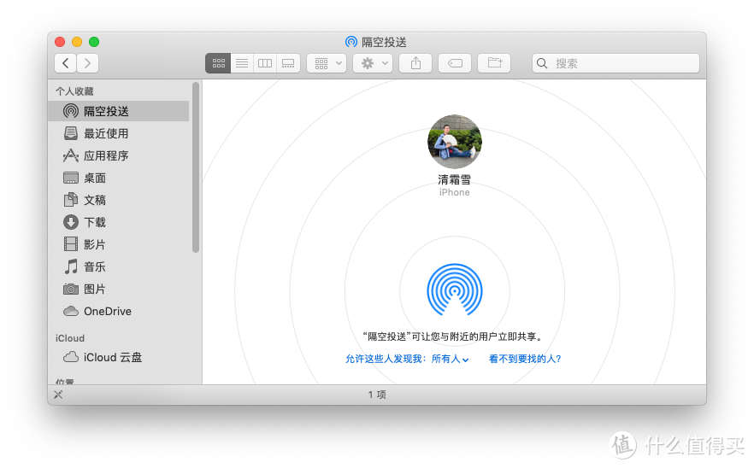This screenshot has height=468, width=754.
Task: Select 隔空投送 in the sidebar
Action: point(119,111)
